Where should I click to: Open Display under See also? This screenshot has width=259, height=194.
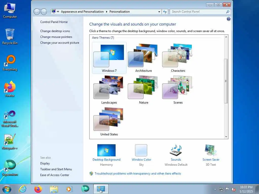coord(45,163)
